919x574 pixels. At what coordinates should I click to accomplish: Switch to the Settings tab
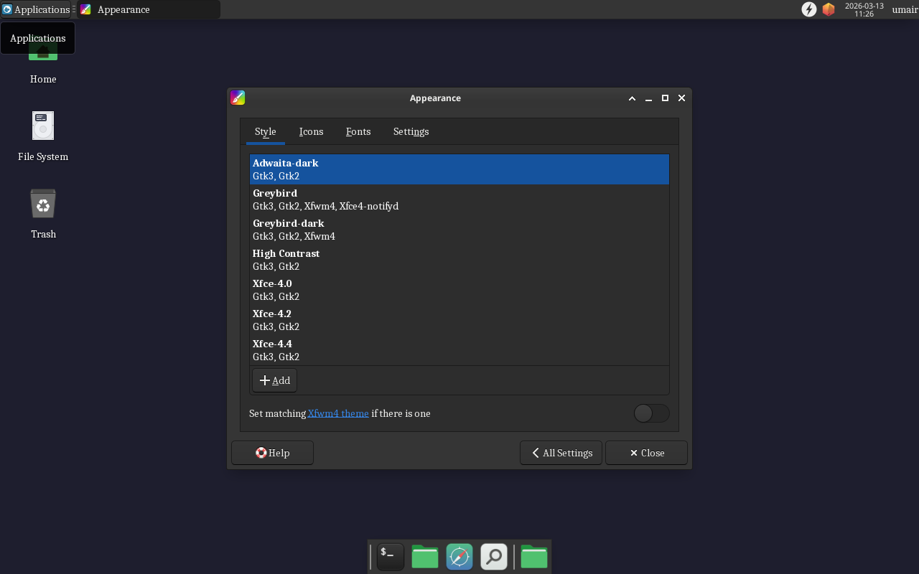[411, 131]
